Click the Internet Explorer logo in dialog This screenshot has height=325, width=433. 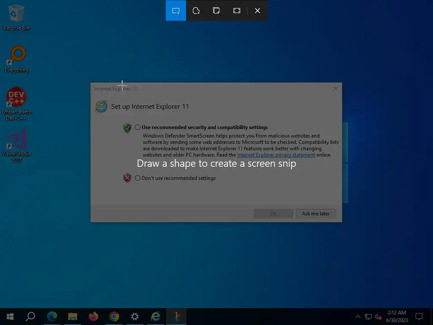point(101,107)
